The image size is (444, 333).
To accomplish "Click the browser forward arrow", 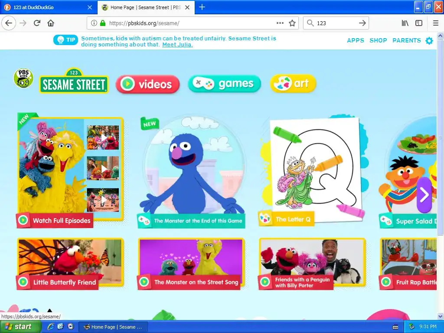I will click(x=23, y=23).
